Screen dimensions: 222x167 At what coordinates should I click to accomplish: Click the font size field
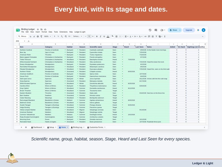pyautogui.click(x=89, y=36)
